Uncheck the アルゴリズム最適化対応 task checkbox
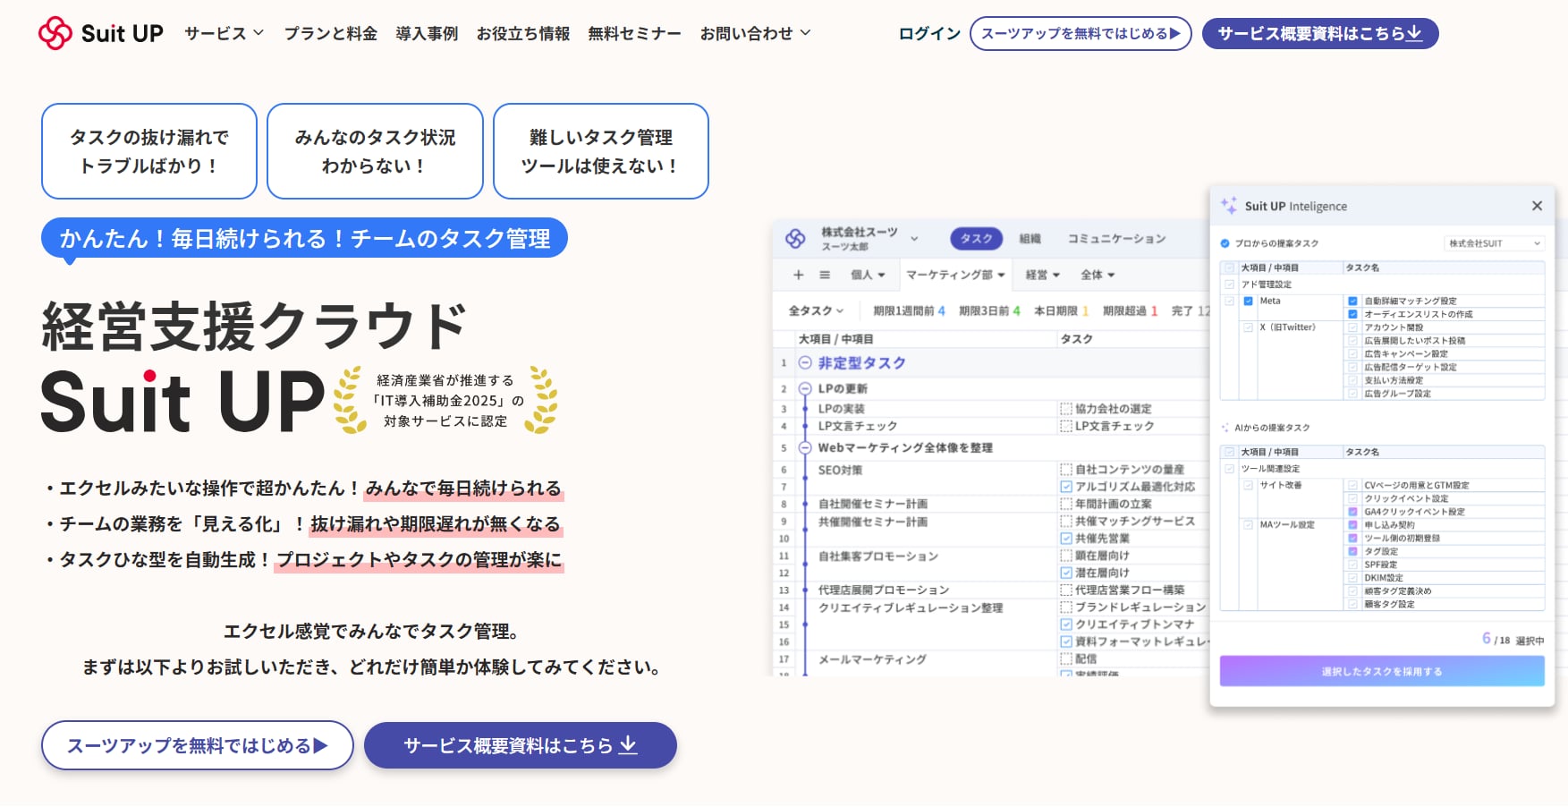Viewport: 1568px width, 807px height. coord(1066,487)
